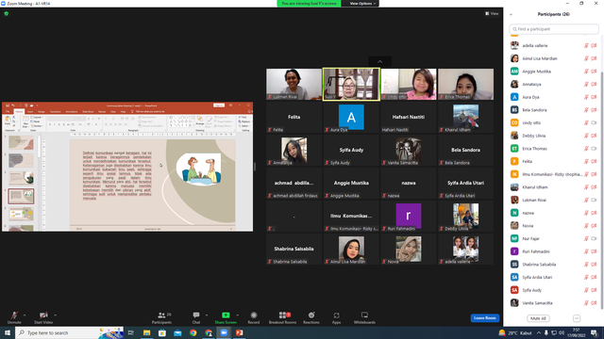Open the Mail app from the taskbar

pyautogui.click(x=177, y=332)
